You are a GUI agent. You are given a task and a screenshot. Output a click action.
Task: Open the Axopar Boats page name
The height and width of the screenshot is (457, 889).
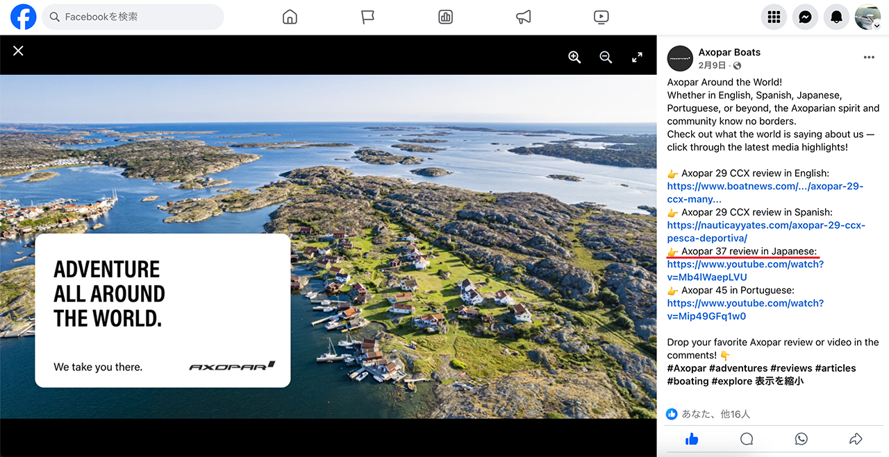click(729, 52)
